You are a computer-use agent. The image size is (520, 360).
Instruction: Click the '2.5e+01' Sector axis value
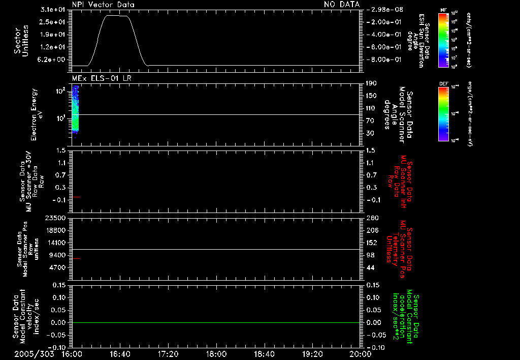53,22
